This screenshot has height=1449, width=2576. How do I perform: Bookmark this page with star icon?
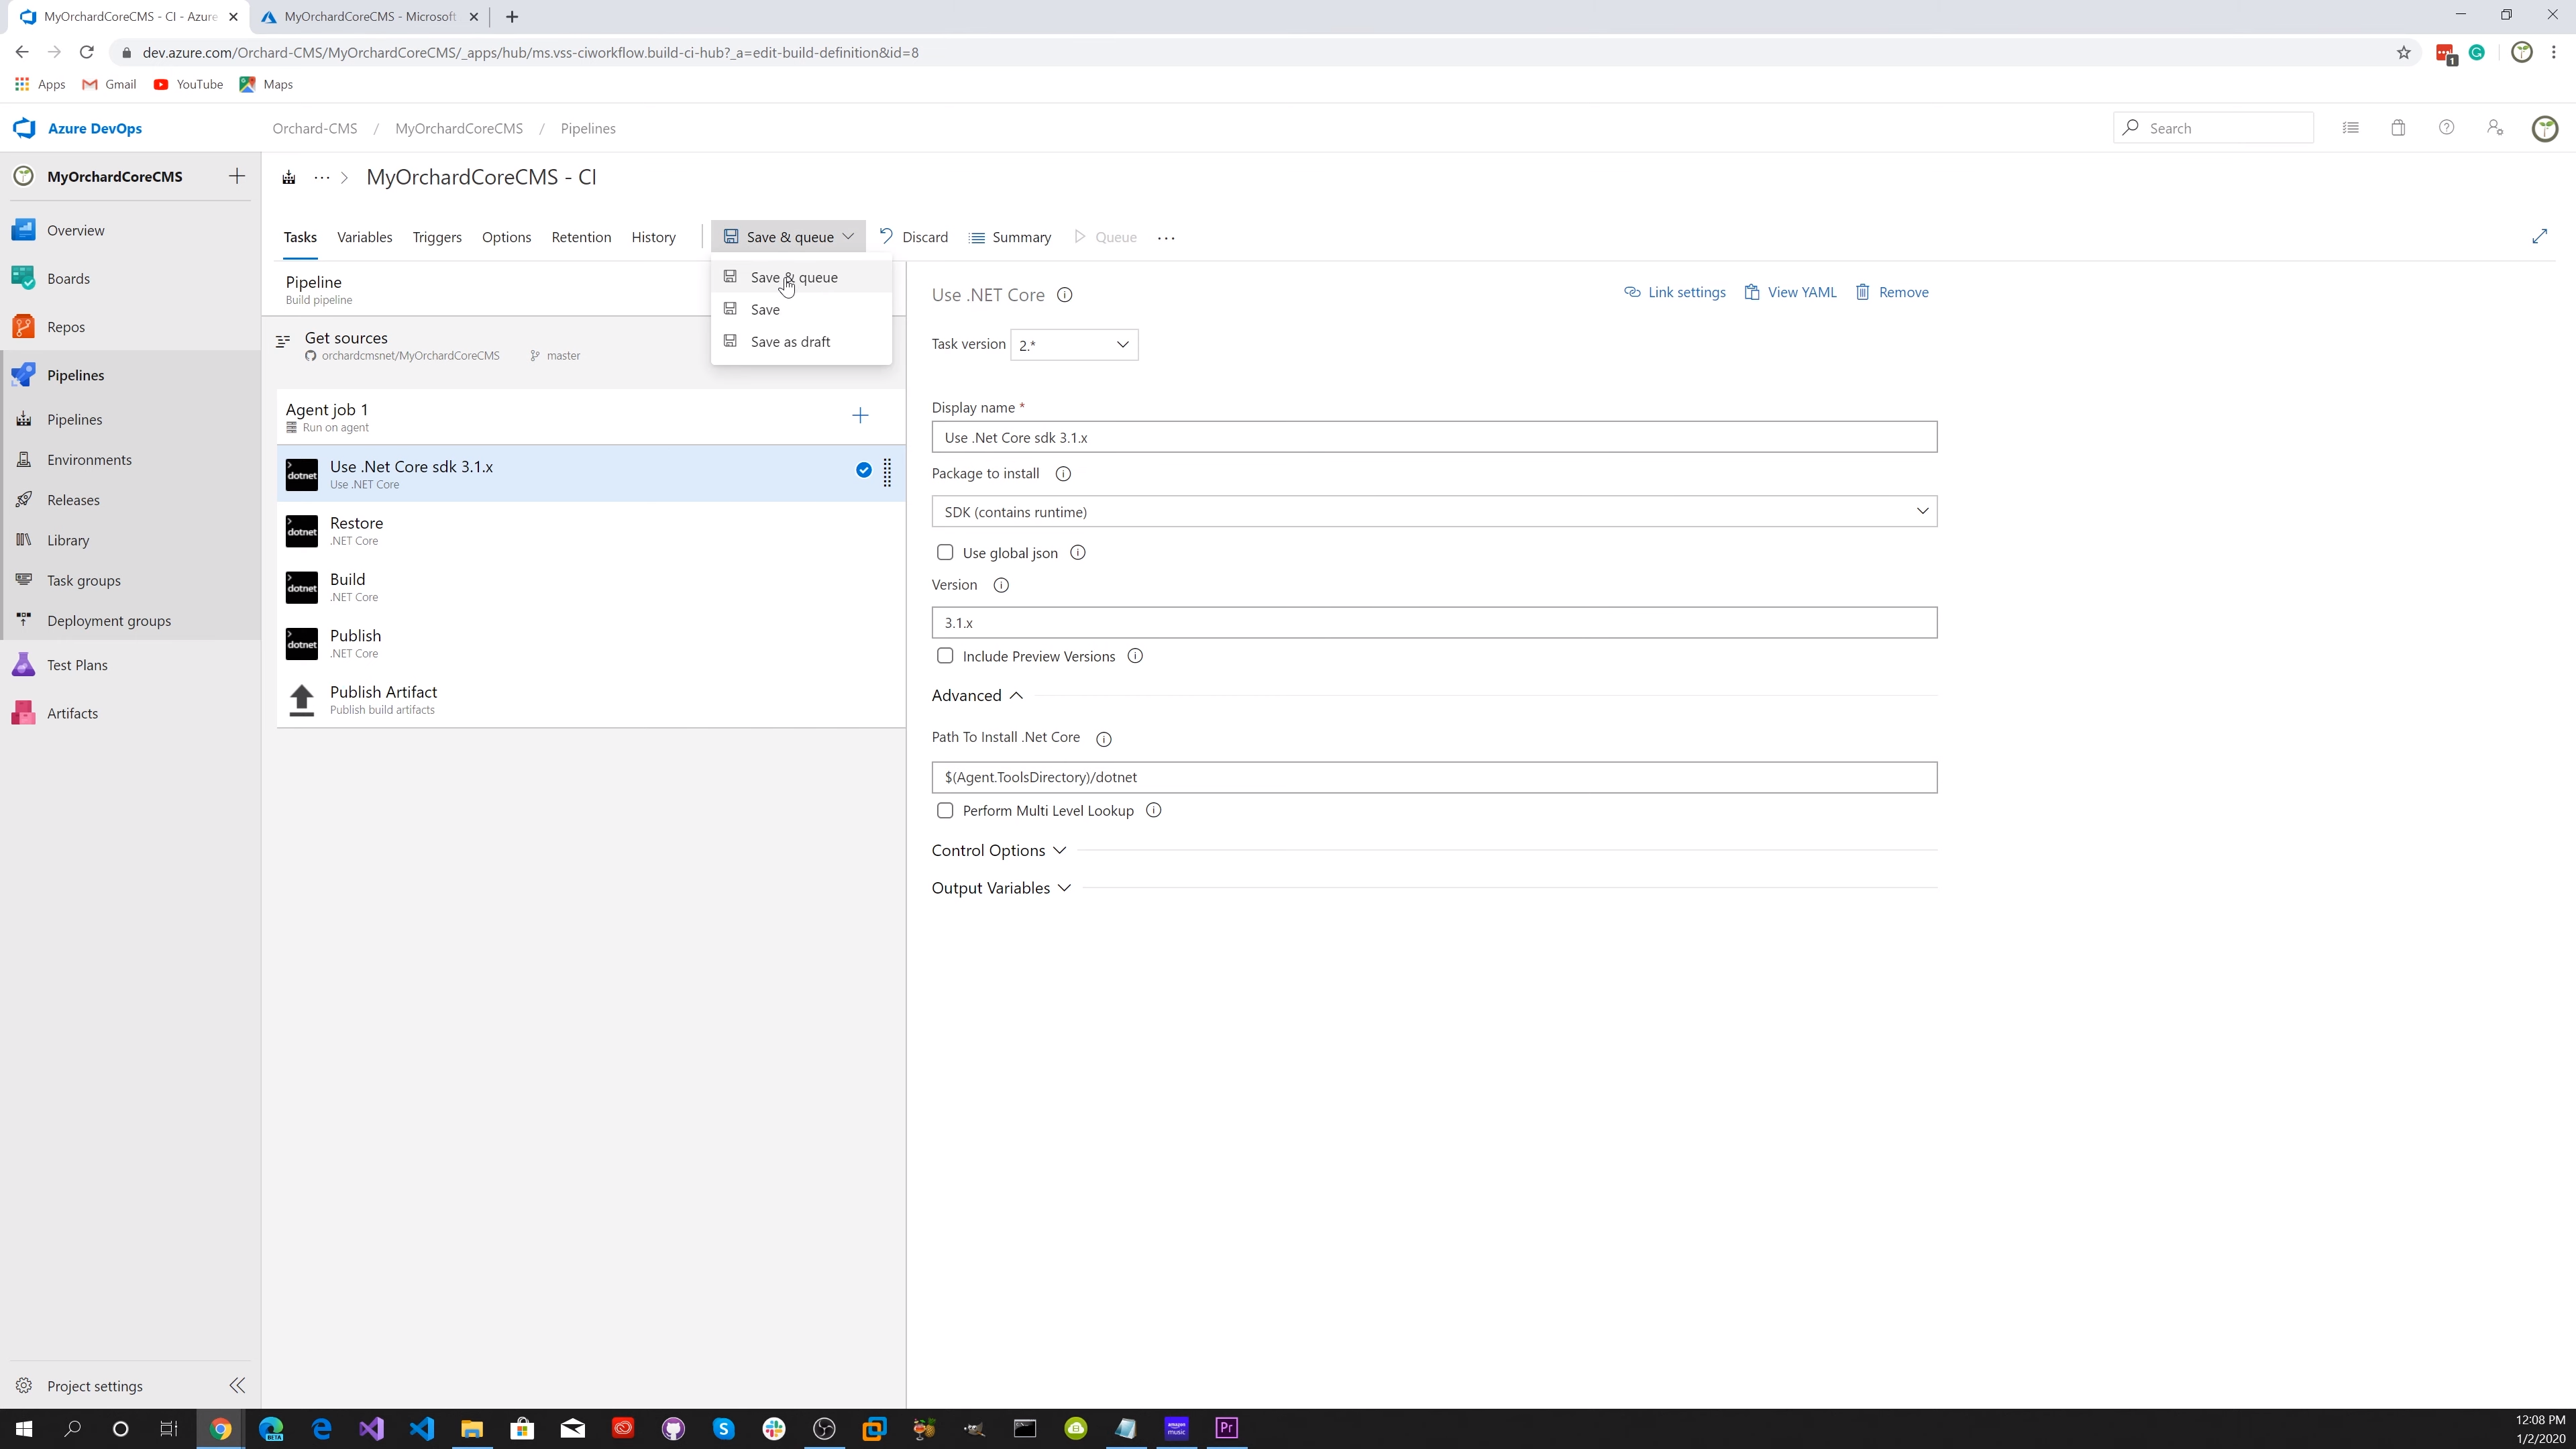2404,52
